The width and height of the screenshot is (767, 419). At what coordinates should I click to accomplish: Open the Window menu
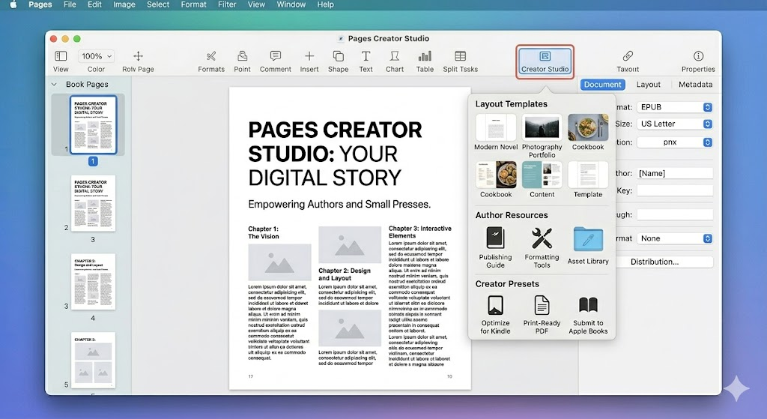pos(291,4)
